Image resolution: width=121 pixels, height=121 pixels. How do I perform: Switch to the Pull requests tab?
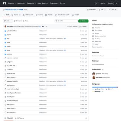click(x=28, y=15)
